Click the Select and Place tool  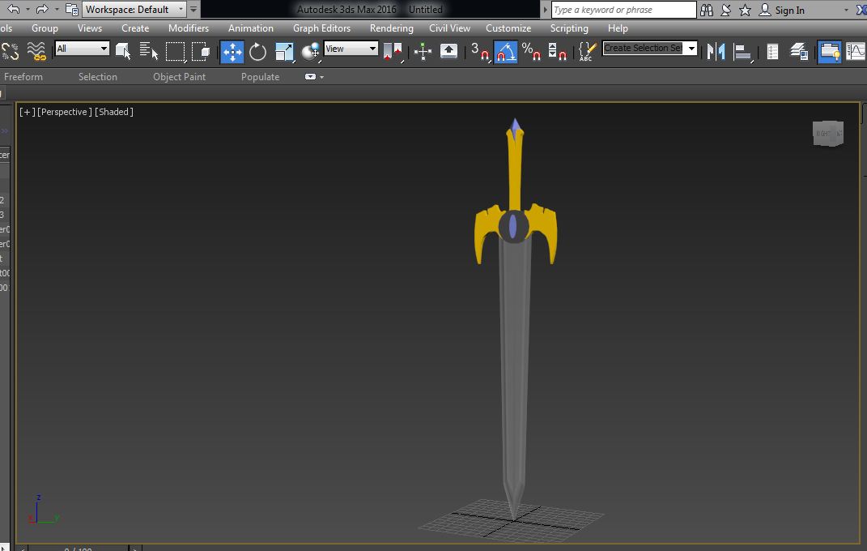pyautogui.click(x=311, y=52)
